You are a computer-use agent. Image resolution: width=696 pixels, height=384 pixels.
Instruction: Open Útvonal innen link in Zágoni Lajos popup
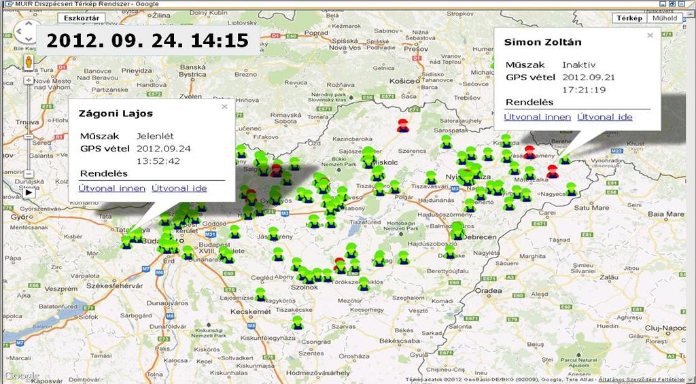coord(112,188)
